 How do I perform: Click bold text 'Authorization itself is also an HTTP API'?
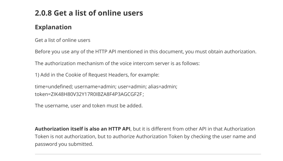click(82, 129)
